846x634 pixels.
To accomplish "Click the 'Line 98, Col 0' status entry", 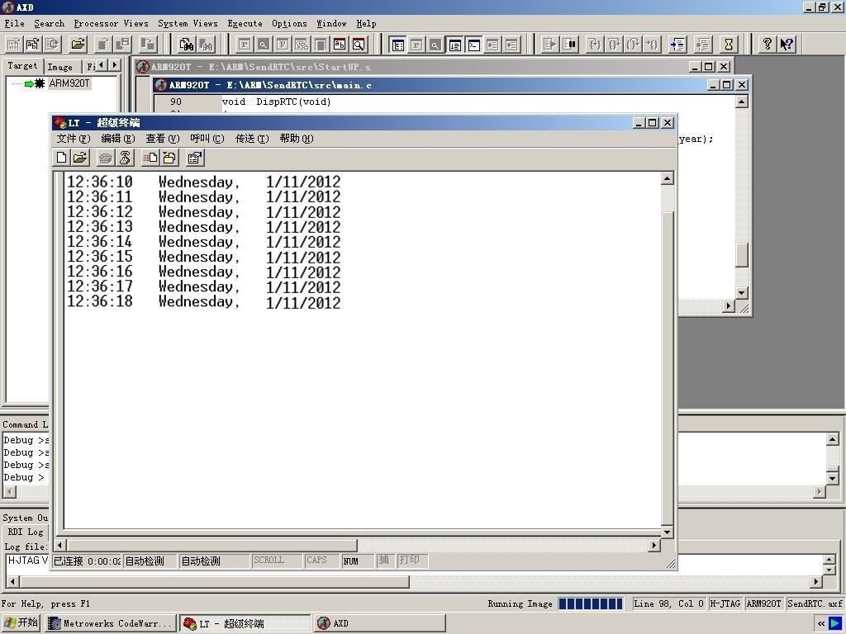I will [668, 603].
